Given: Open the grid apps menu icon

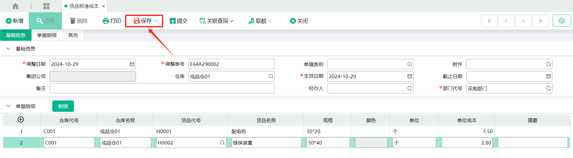Looking at the screenshot, I should (46, 6).
